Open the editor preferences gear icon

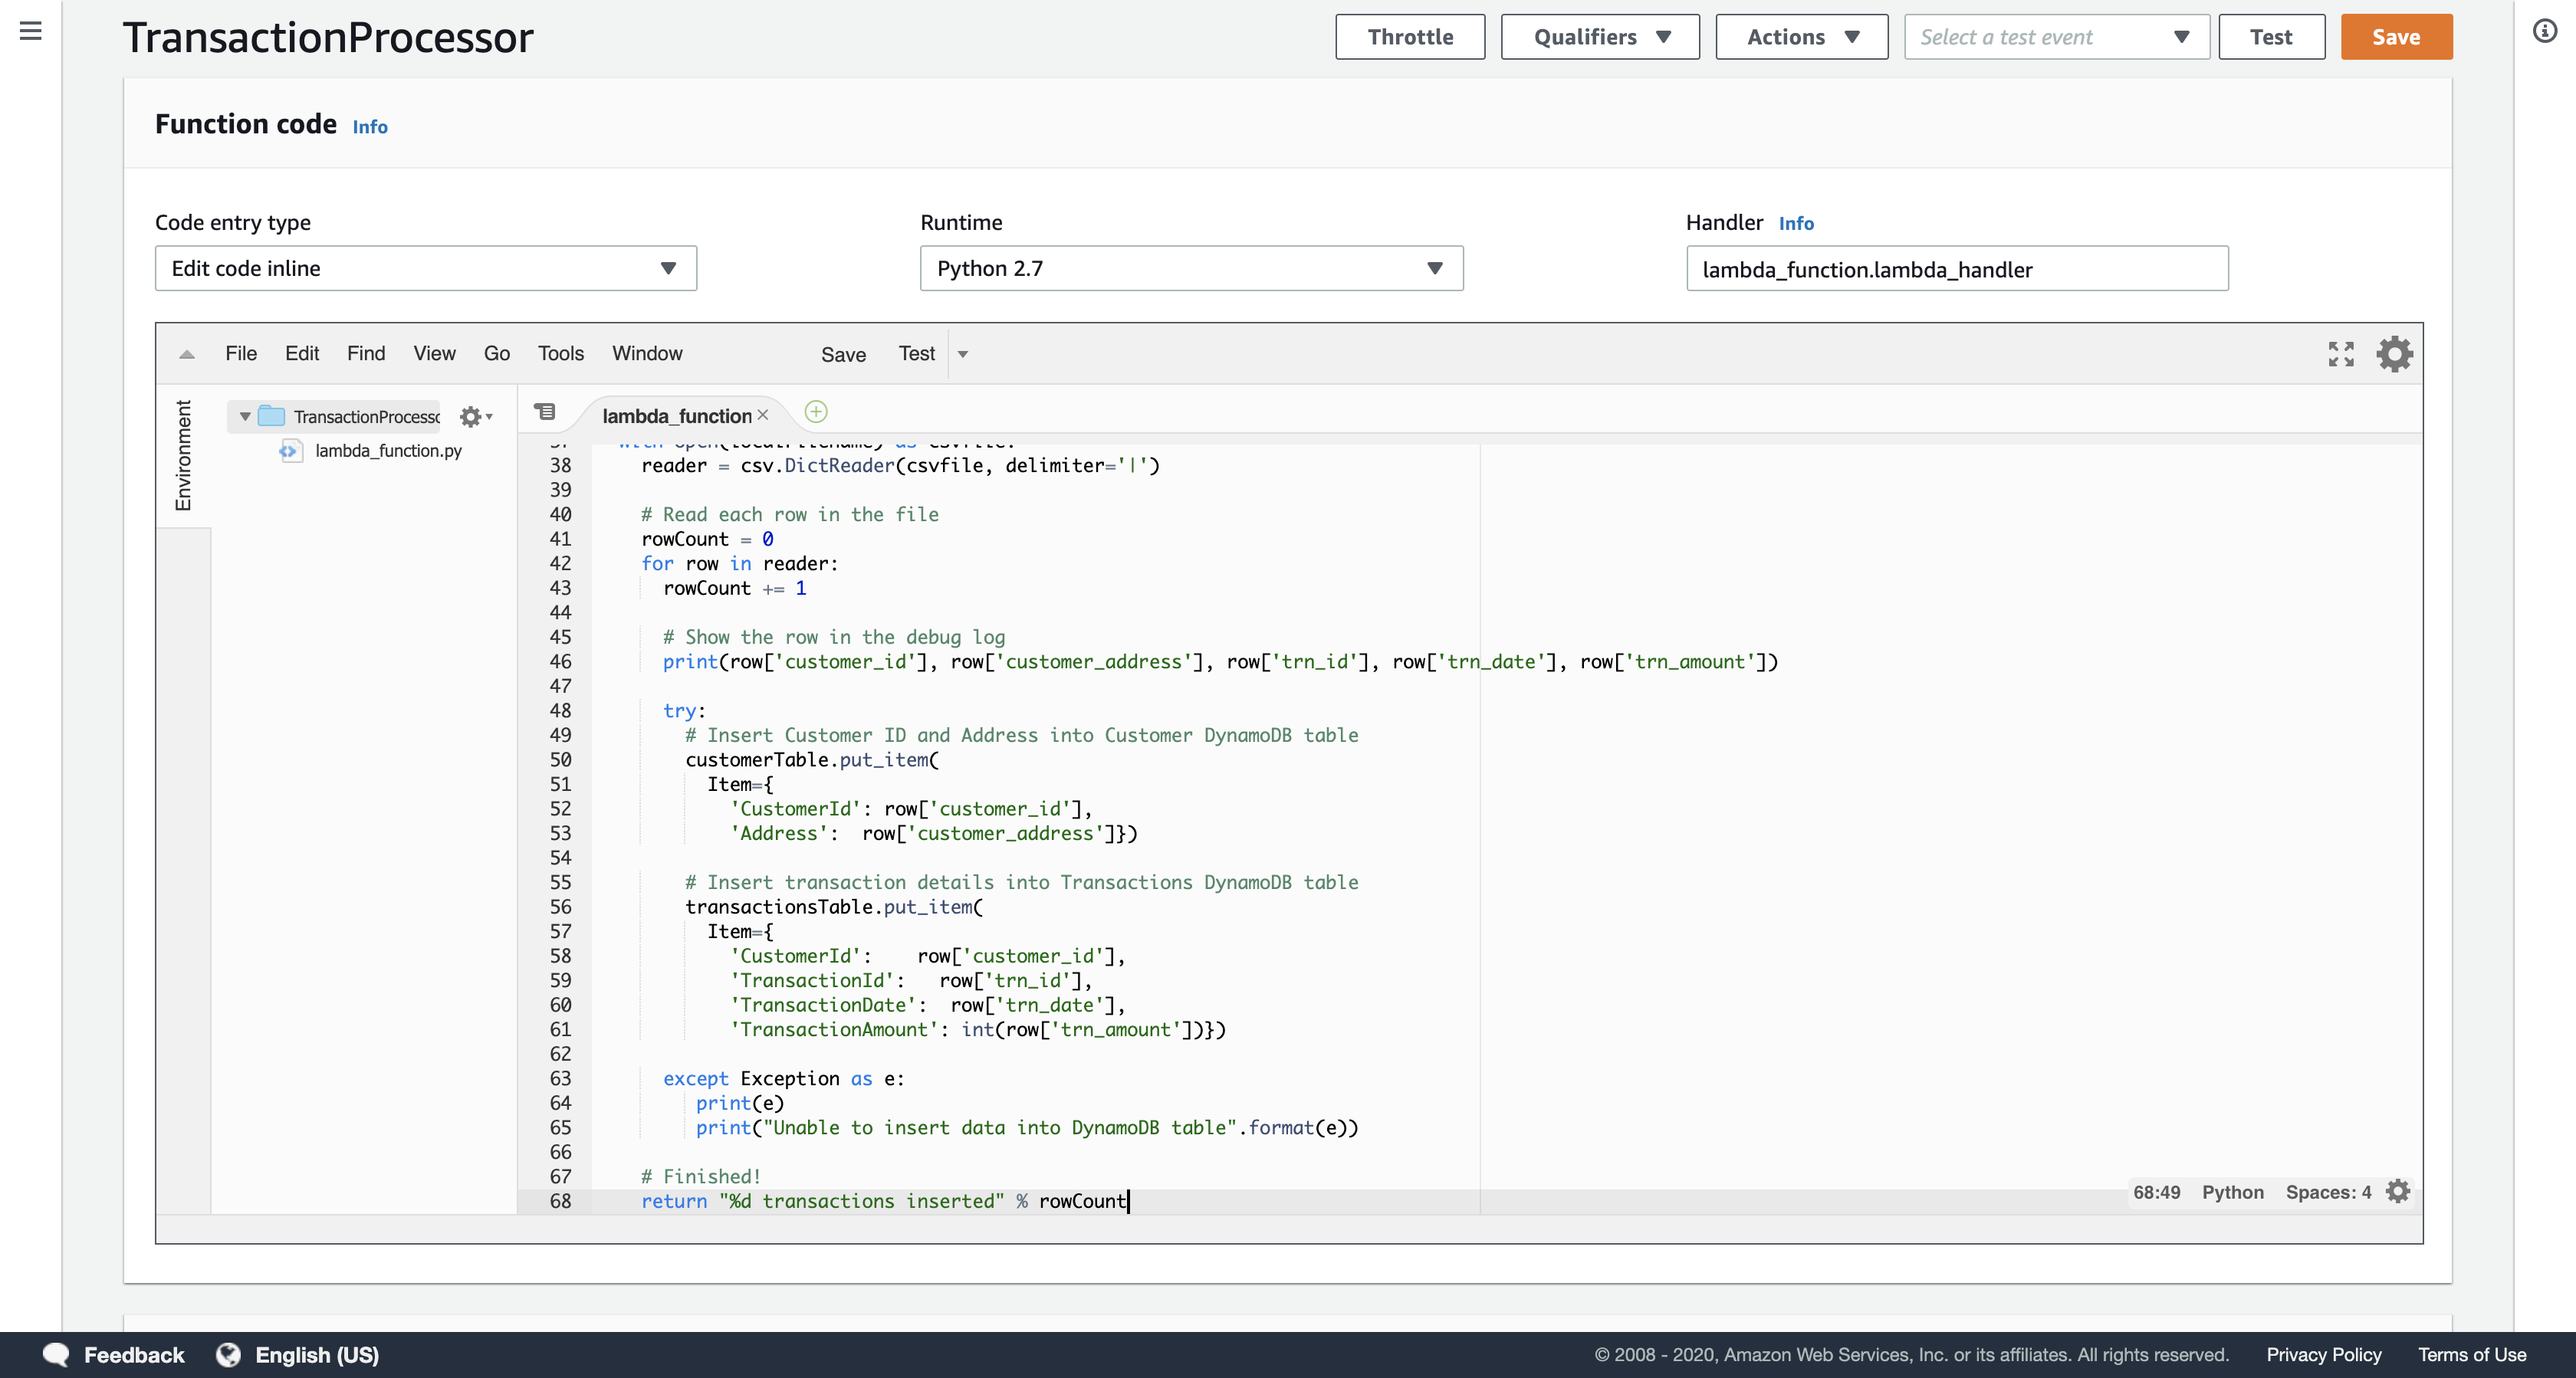pyautogui.click(x=2394, y=354)
